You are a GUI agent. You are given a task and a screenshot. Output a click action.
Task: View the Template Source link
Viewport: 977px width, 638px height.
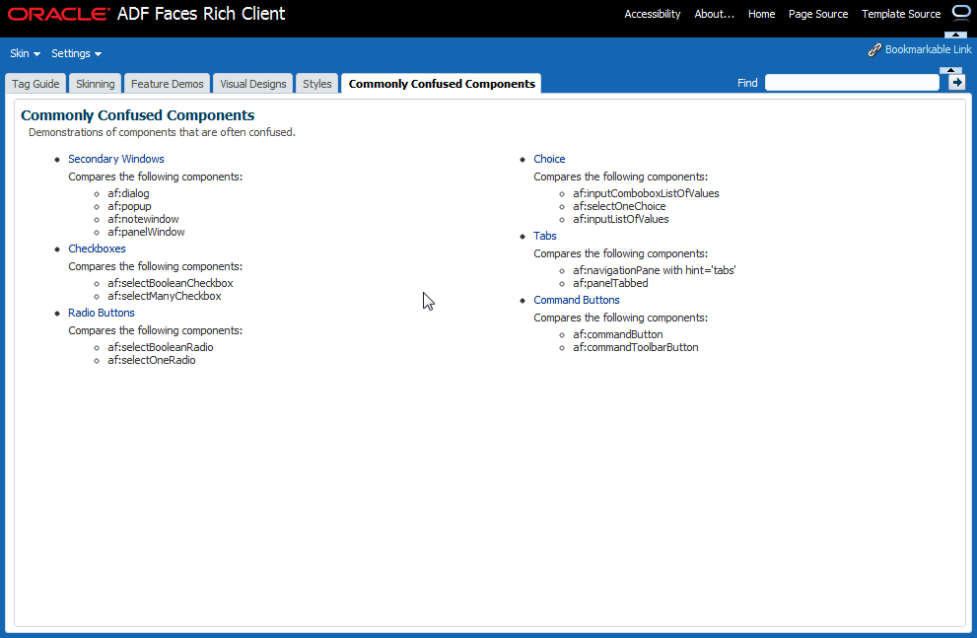click(901, 14)
